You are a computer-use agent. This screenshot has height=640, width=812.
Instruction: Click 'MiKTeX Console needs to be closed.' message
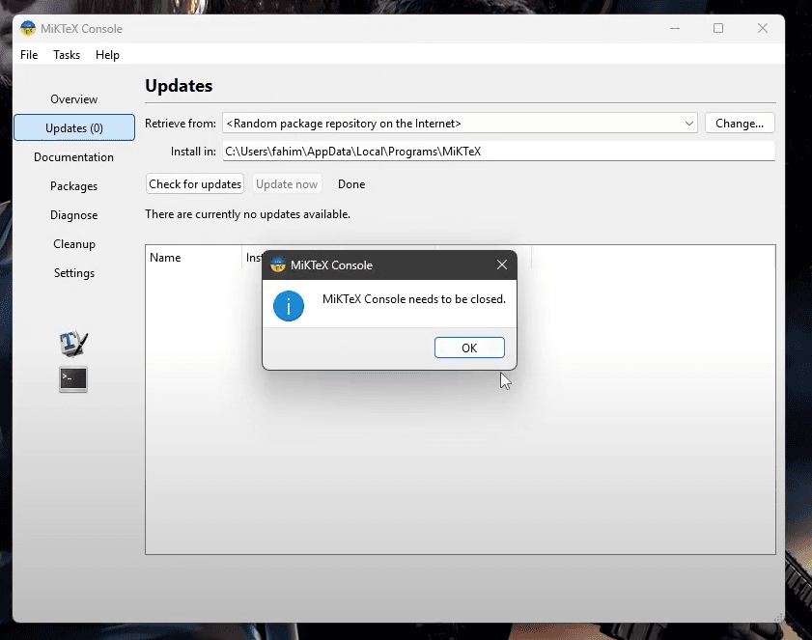(x=414, y=299)
